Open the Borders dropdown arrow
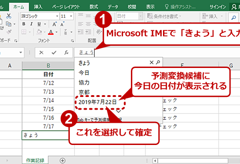The height and width of the screenshot is (164, 240). (x=30, y=32)
